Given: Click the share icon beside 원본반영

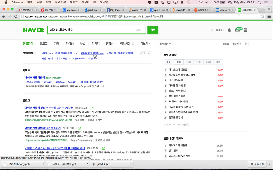Looking at the screenshot, I should pos(247,44).
